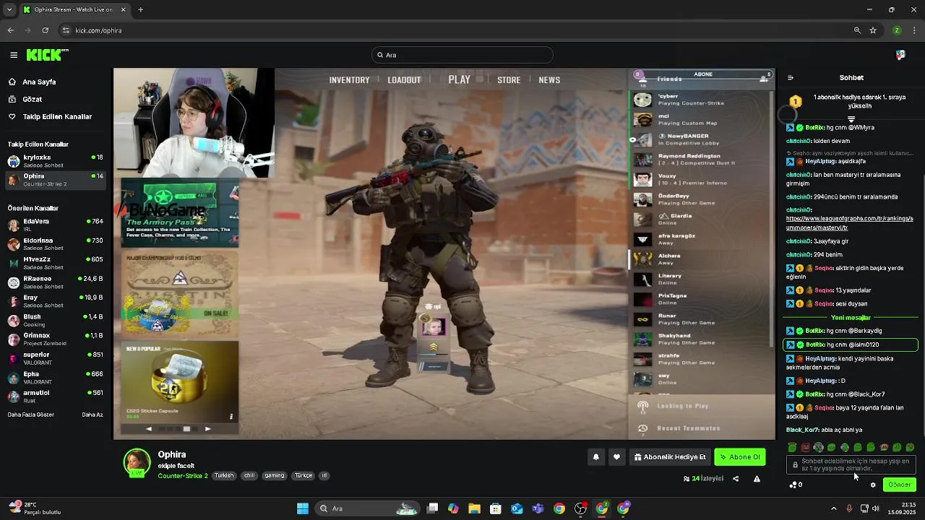
Task: Click CS20 Sticker Capsule store card
Action: tap(179, 382)
